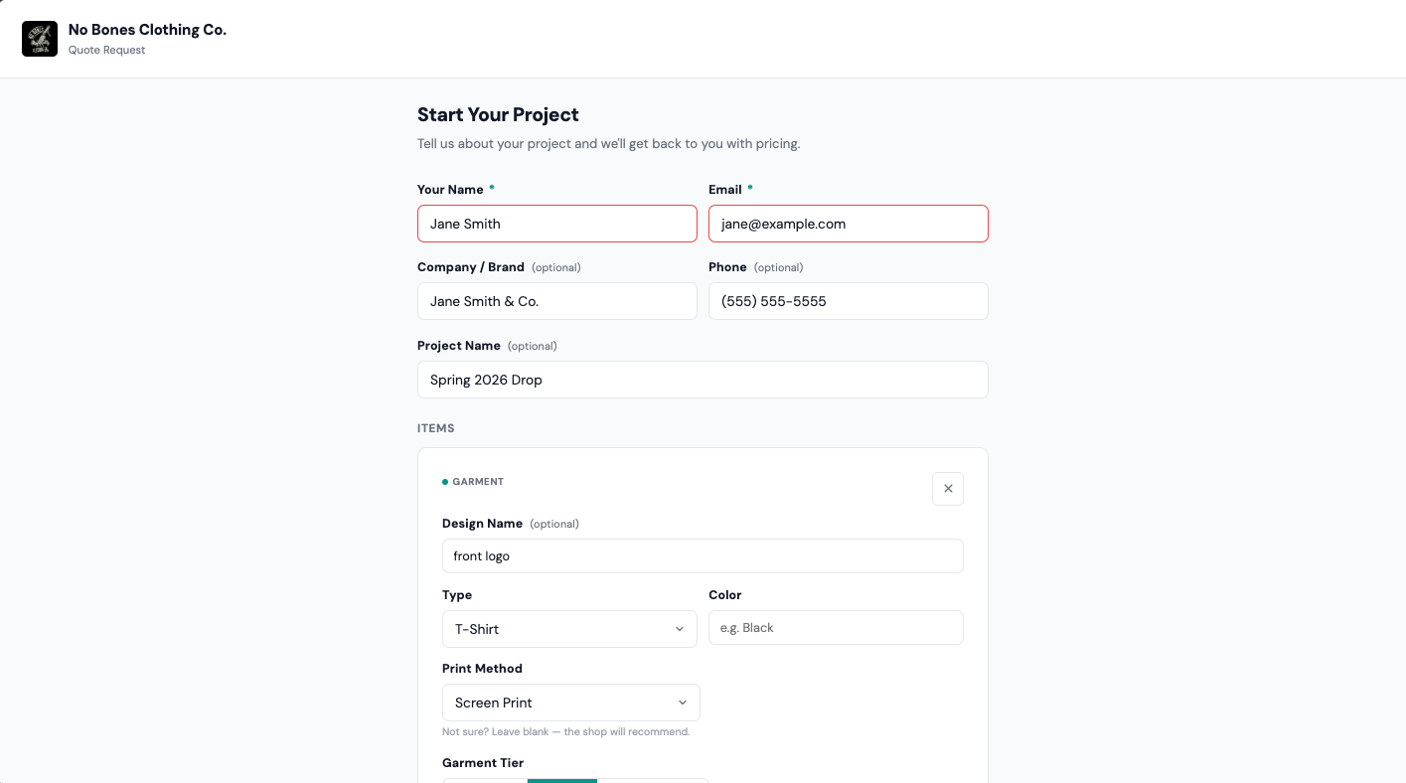Click the Design Name field containing front logo
The image size is (1406, 783).
pos(703,555)
